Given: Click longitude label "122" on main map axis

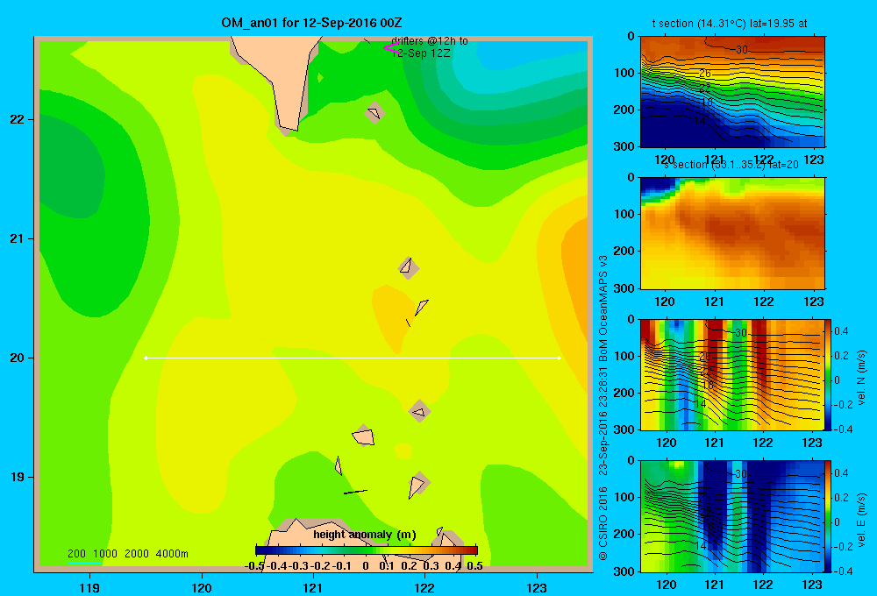Looking at the screenshot, I should point(424,587).
